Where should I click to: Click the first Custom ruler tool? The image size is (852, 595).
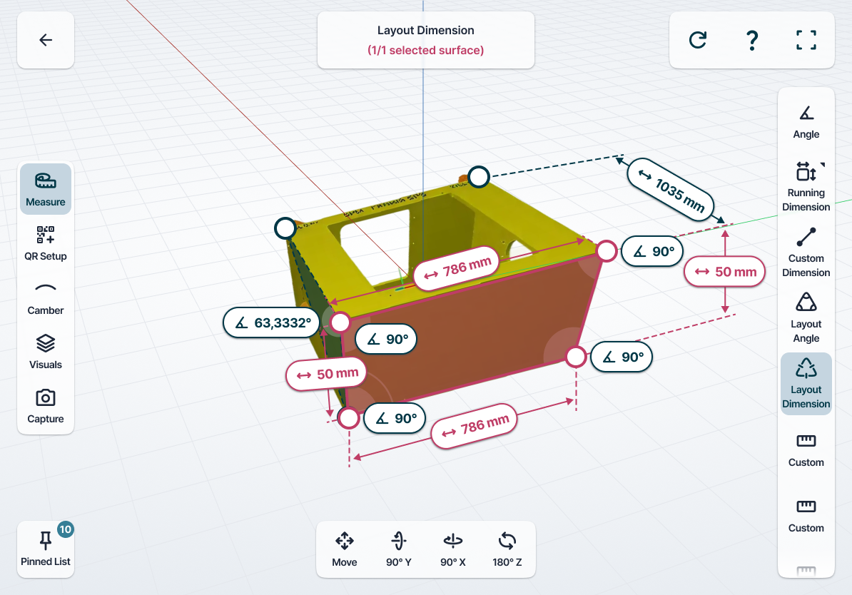point(806,450)
